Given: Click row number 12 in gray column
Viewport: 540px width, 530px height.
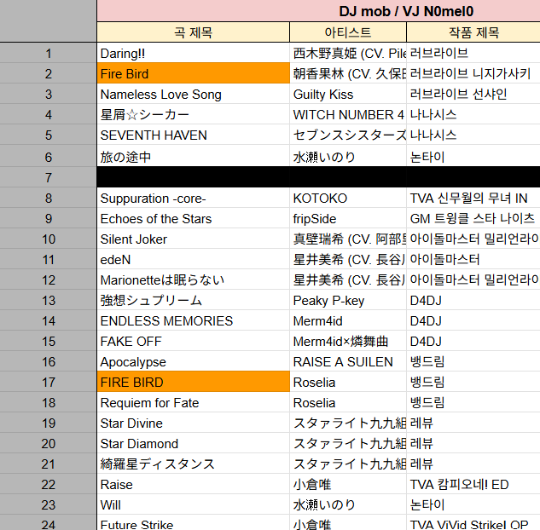Looking at the screenshot, I should [49, 280].
